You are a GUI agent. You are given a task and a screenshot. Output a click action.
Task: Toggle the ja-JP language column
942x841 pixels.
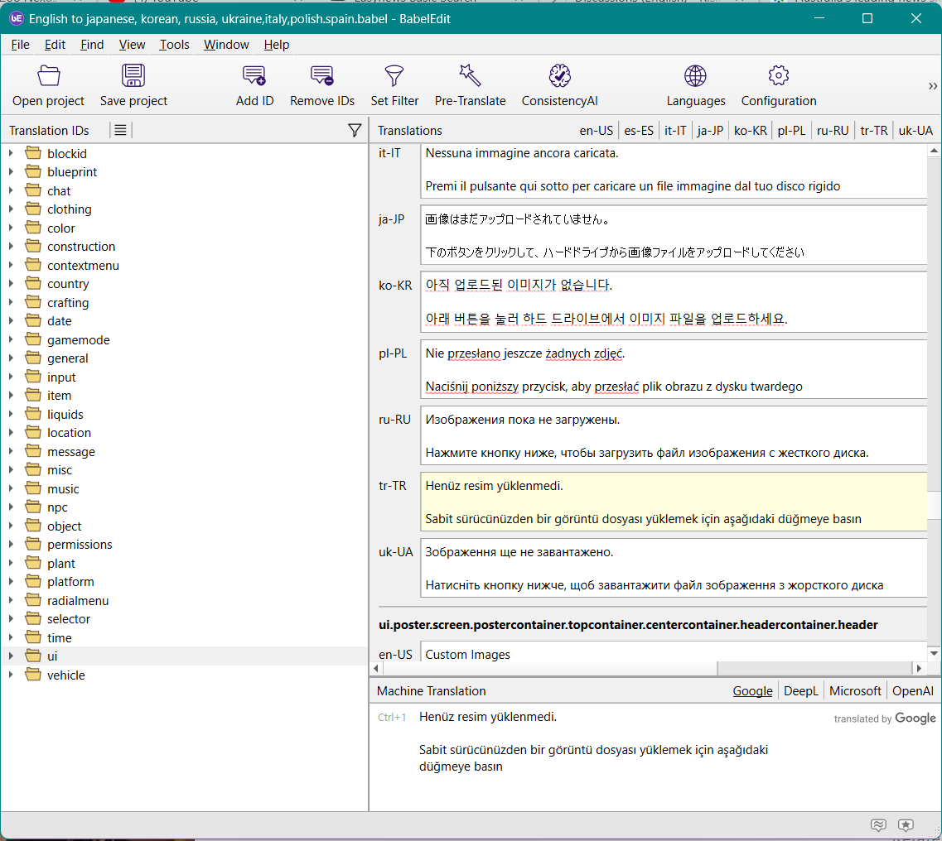(x=710, y=130)
